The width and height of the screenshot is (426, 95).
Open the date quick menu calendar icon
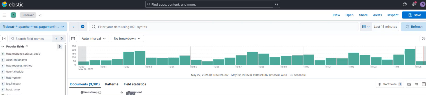366,27
